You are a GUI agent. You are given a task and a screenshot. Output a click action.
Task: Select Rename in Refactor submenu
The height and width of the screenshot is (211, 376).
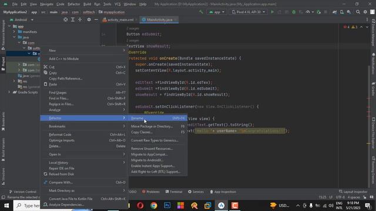(157, 118)
